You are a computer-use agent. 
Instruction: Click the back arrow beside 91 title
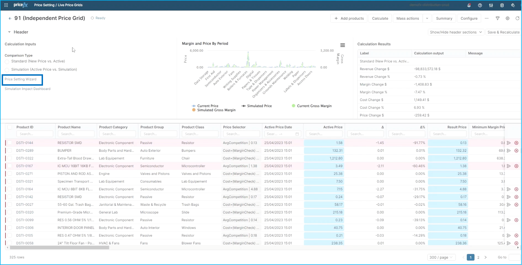(x=10, y=18)
